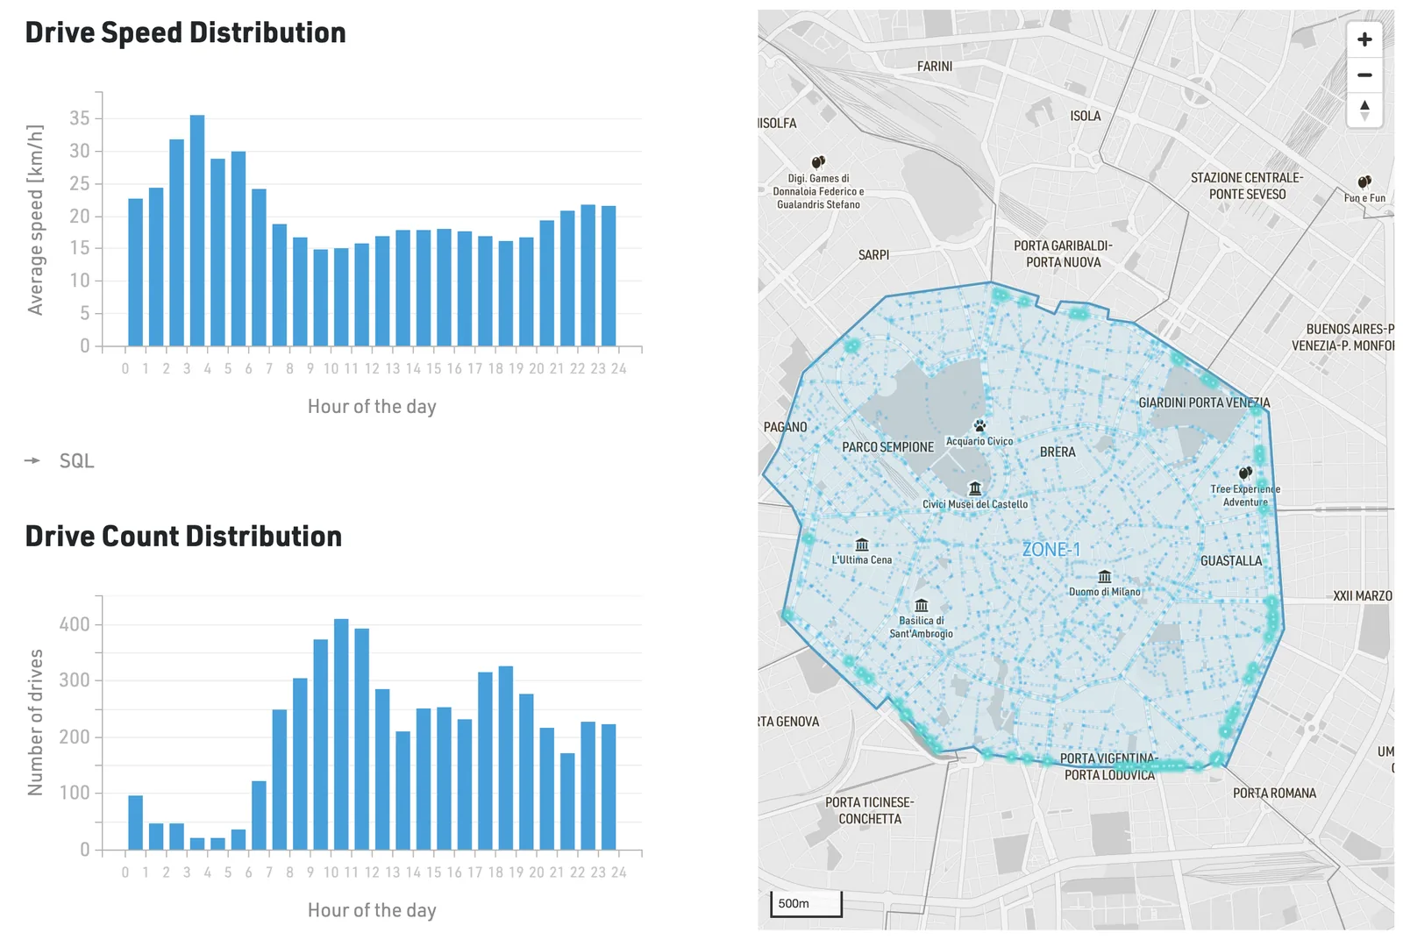
Task: Click the XXII MARZO label
Action: point(1363,596)
